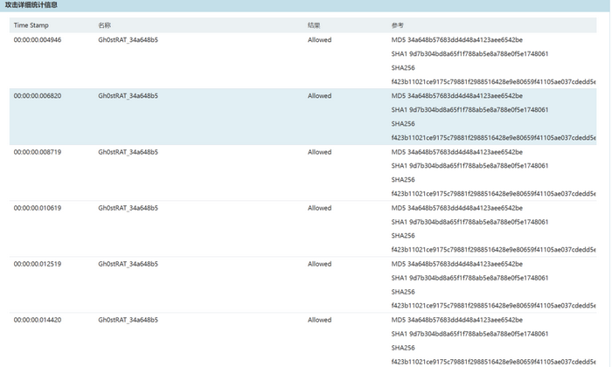Select the 参考 column header
Image resolution: width=612 pixels, height=367 pixels.
(398, 25)
